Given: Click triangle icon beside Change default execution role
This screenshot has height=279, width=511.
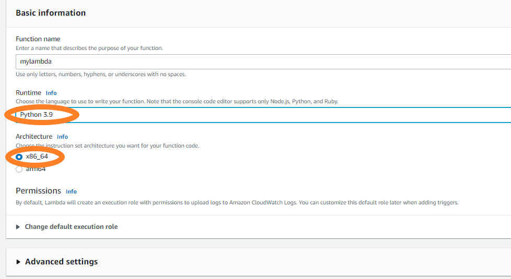Looking at the screenshot, I should [18, 227].
